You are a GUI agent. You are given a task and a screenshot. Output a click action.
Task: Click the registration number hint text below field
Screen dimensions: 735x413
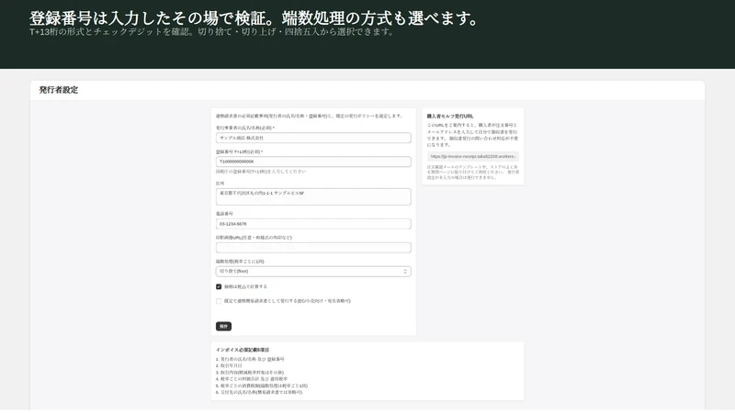[261, 172]
